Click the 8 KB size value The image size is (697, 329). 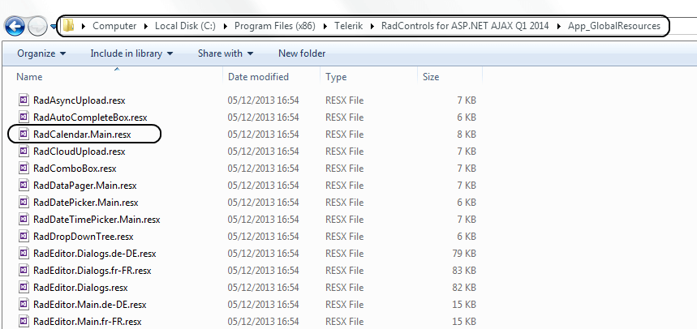(467, 134)
